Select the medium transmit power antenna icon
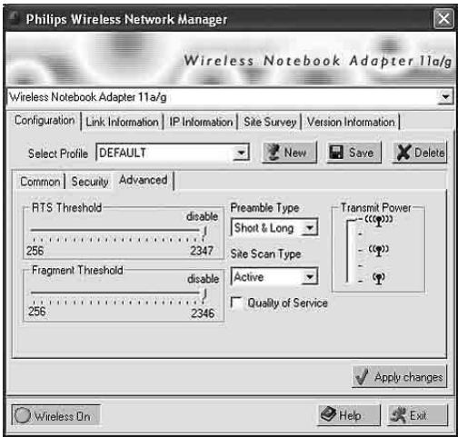Screen dimensions: 458x437 (x=378, y=250)
